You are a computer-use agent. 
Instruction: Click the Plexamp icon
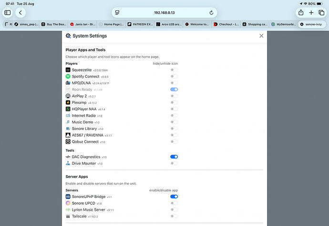(68, 102)
